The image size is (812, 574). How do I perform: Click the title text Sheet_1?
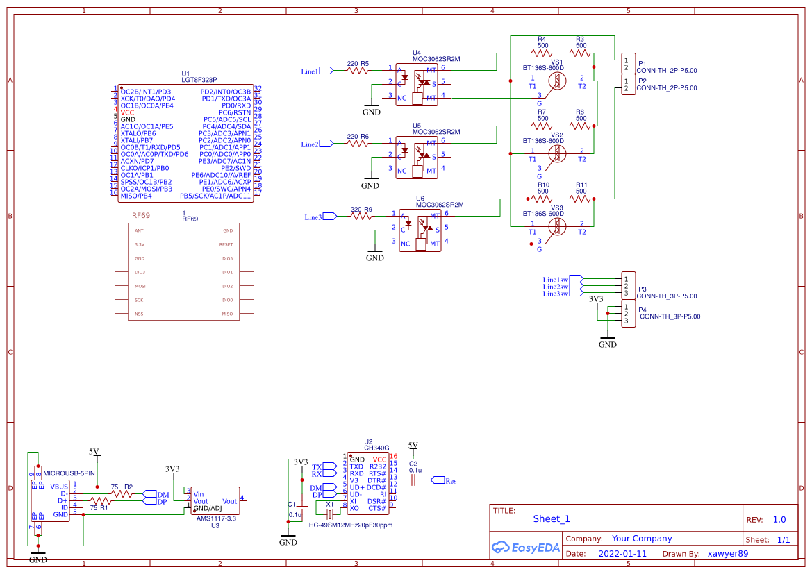(x=552, y=518)
